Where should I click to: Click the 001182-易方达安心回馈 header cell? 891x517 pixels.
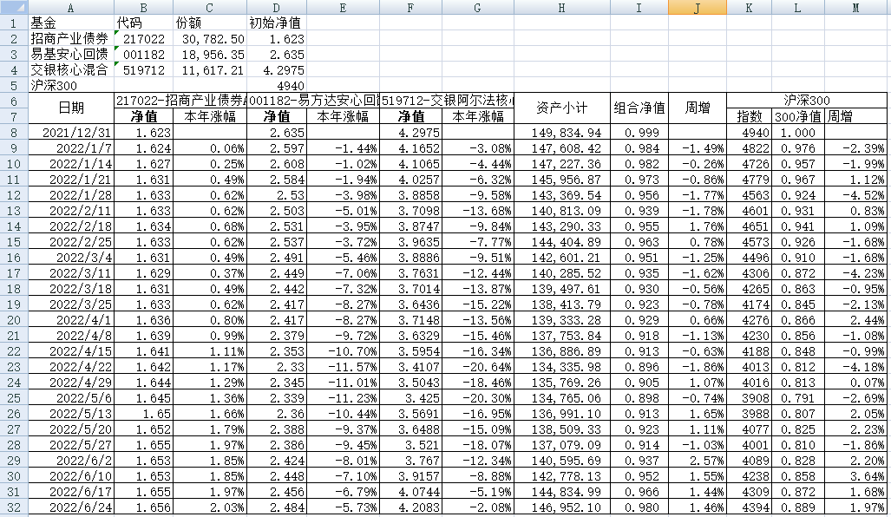coord(313,101)
